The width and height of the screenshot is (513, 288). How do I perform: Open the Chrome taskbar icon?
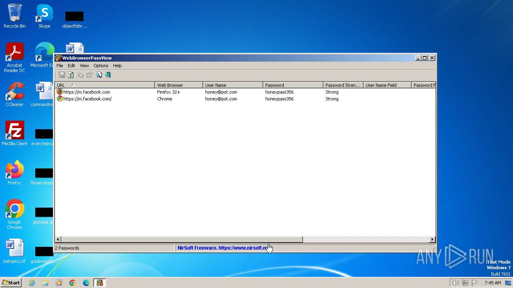click(x=73, y=283)
